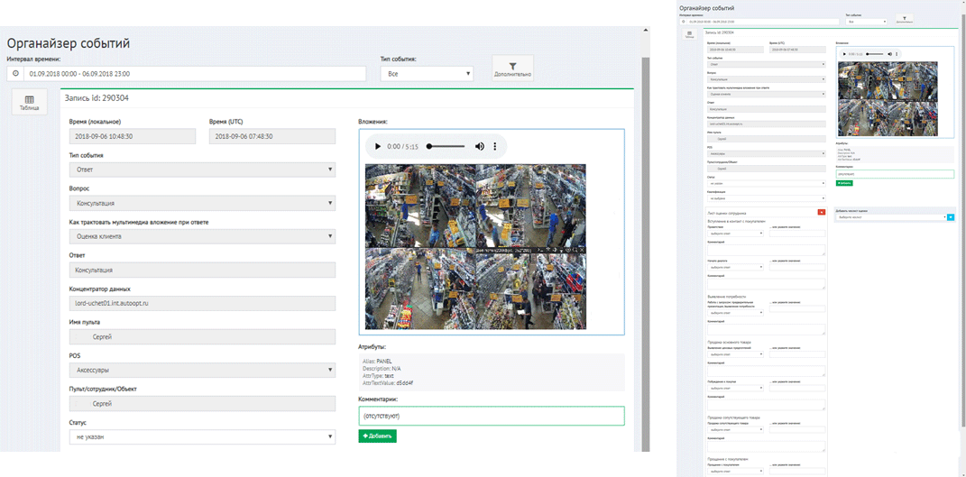Open the audio player three-dot menu, enlarged view

pyautogui.click(x=495, y=146)
